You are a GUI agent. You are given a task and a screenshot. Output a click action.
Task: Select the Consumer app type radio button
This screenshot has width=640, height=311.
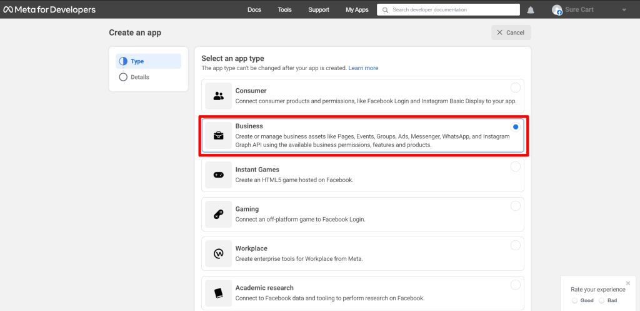(x=515, y=88)
